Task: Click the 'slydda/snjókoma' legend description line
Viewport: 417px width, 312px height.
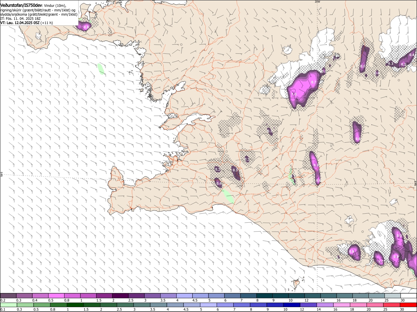Action: [x=39, y=14]
